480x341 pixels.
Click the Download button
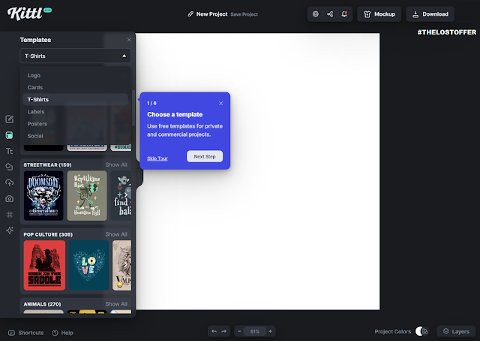click(x=430, y=14)
